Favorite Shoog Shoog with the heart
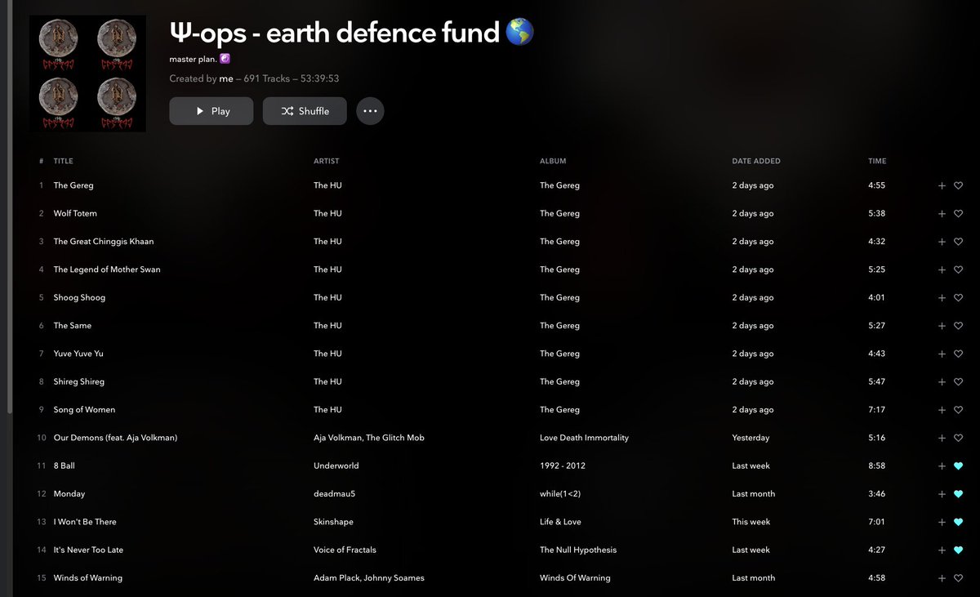Screen dimensions: 980x597 pyautogui.click(x=959, y=297)
